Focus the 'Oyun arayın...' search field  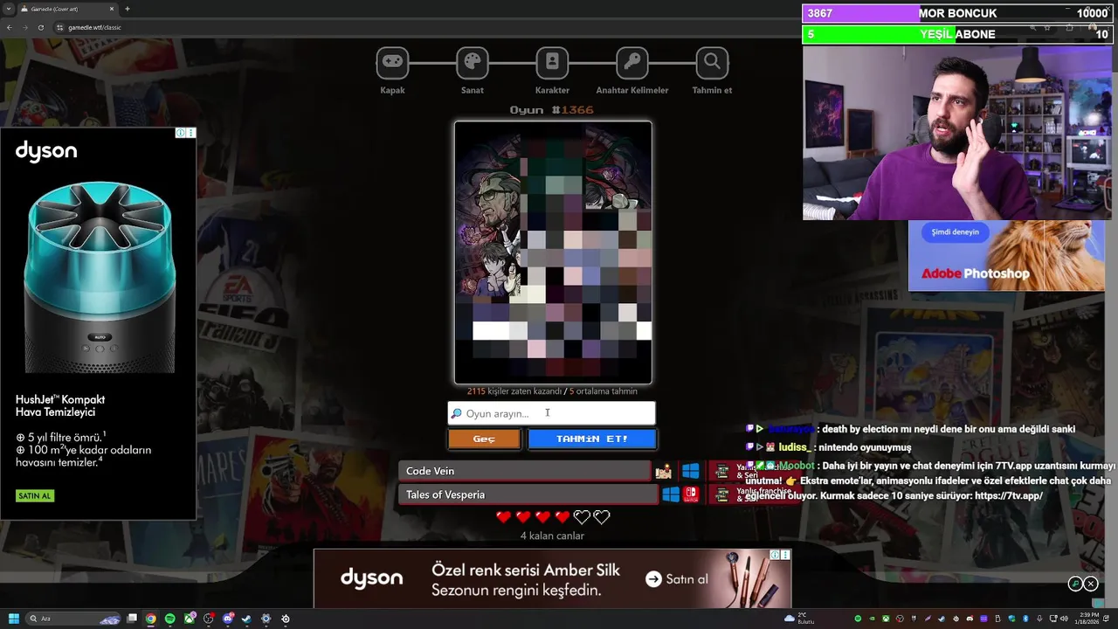[551, 413]
